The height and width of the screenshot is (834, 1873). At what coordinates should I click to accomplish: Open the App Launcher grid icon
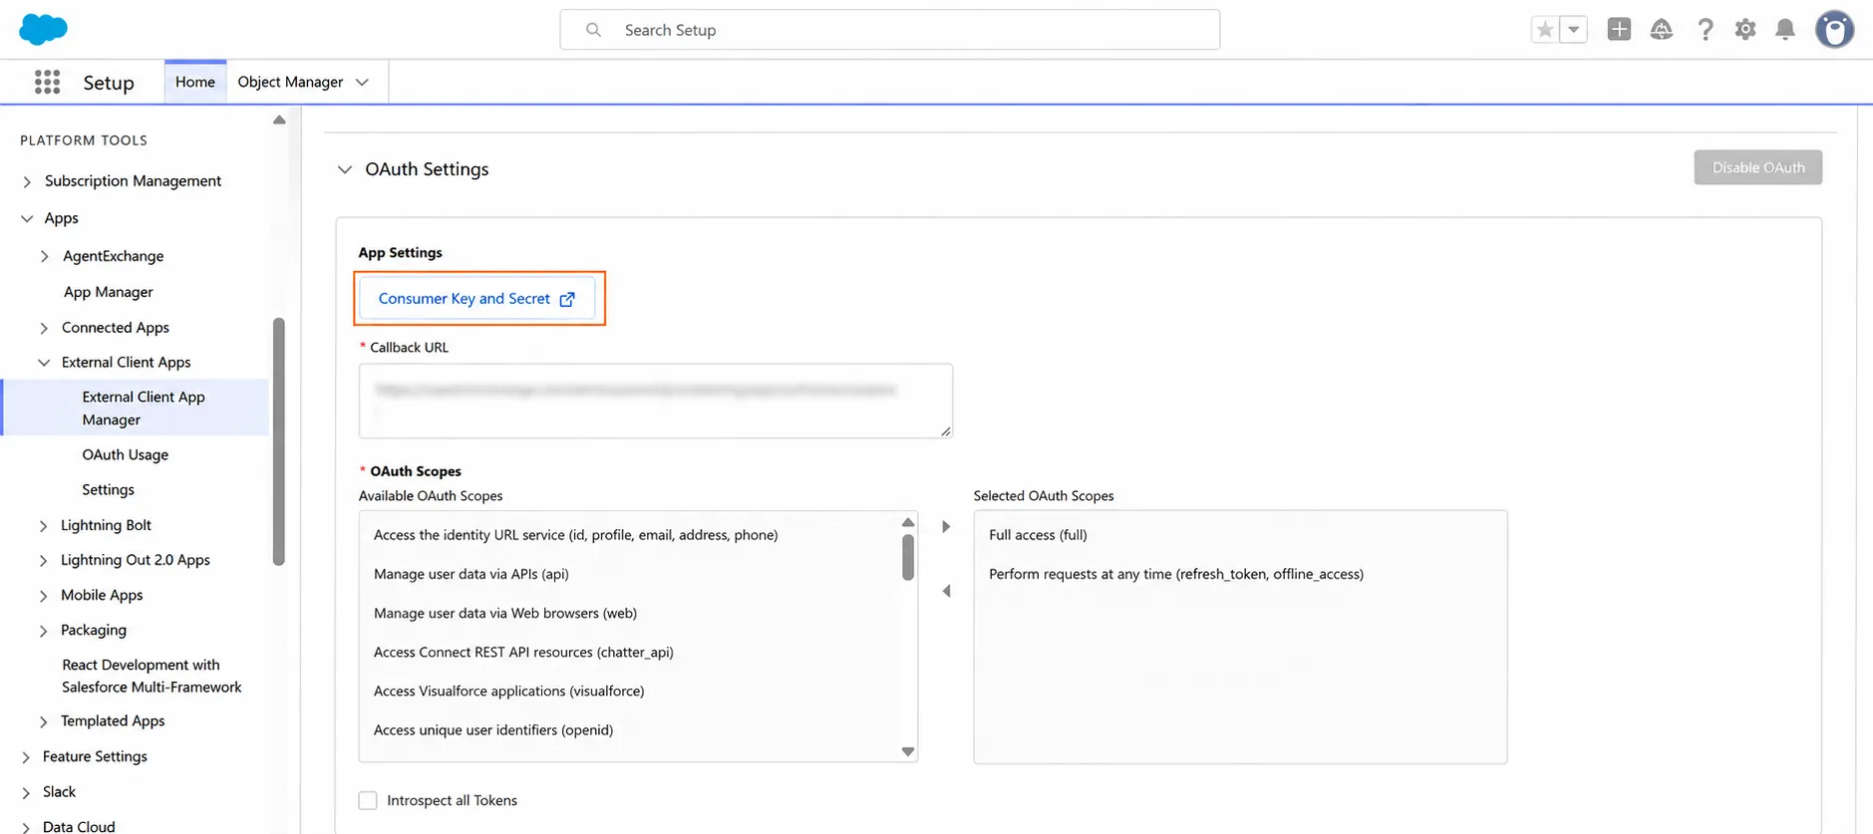pos(47,82)
